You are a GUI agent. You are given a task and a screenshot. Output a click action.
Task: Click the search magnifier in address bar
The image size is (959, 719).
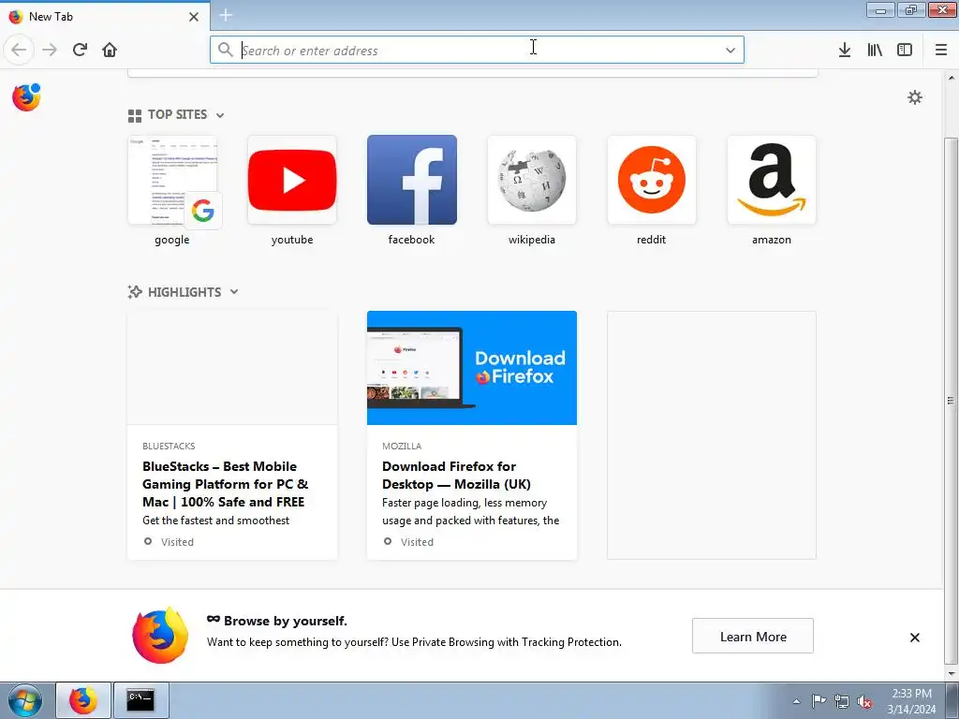(225, 50)
